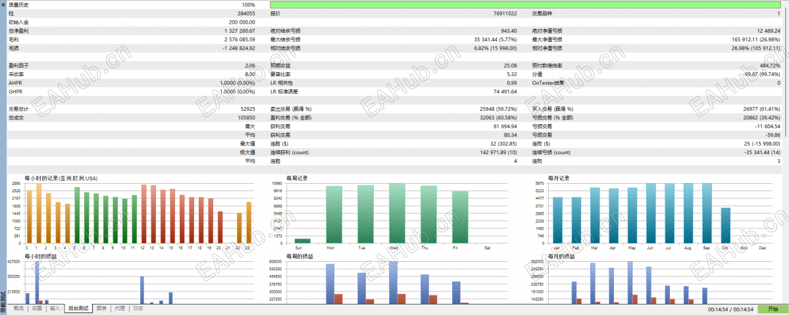Close the strategy tester panel with X
This screenshot has height=315, width=789.
click(x=3, y=4)
